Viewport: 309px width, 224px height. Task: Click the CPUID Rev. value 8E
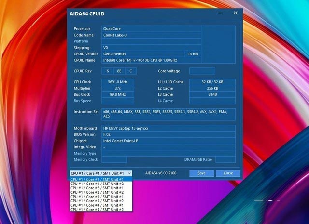(119, 71)
